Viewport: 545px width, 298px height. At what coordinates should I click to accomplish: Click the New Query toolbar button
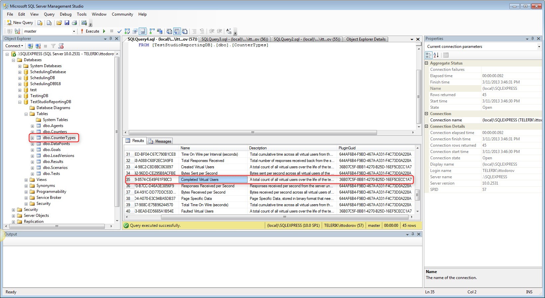click(20, 23)
